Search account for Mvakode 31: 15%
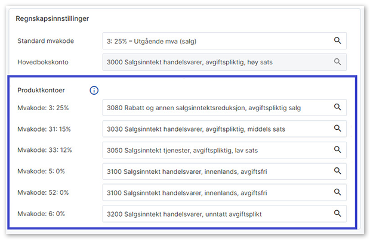The image size is (370, 240). coord(337,129)
